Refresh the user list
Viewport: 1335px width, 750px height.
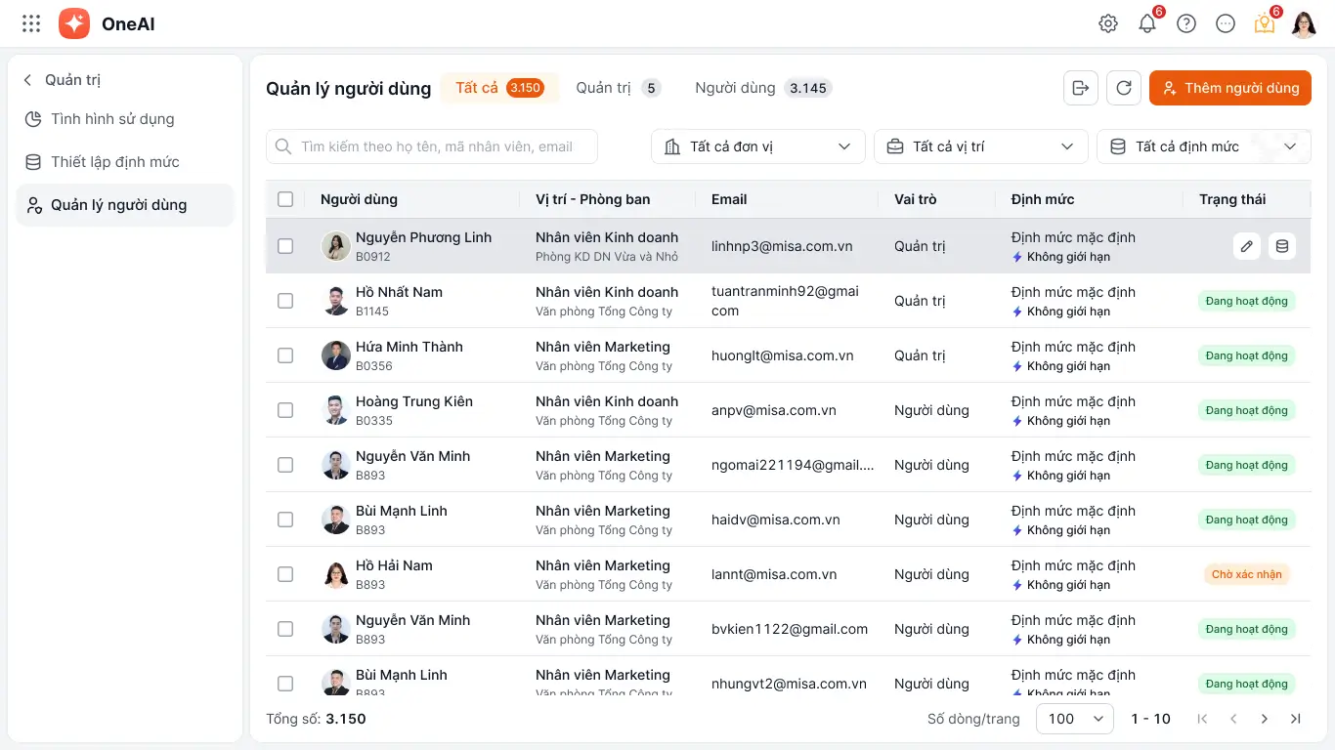[1124, 88]
